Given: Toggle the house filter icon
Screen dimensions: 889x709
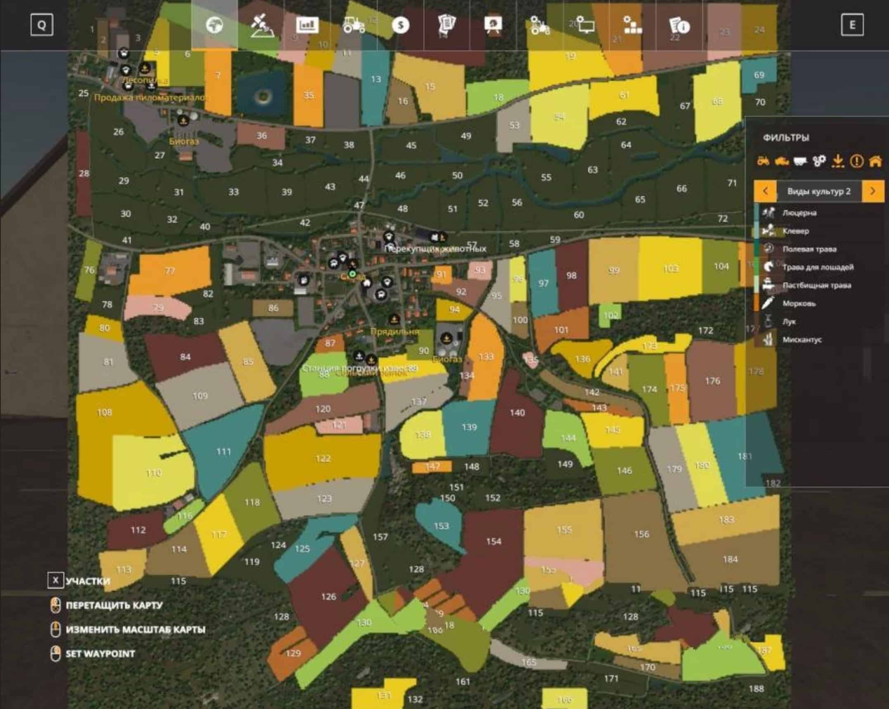Looking at the screenshot, I should click(875, 161).
